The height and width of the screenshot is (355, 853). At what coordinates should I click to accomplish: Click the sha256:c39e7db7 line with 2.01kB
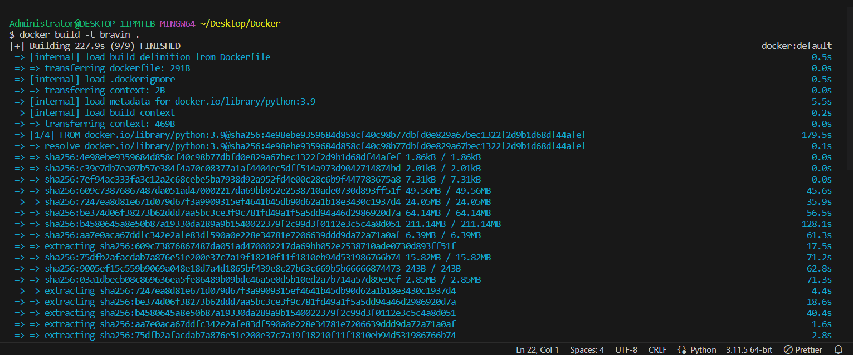coord(248,168)
